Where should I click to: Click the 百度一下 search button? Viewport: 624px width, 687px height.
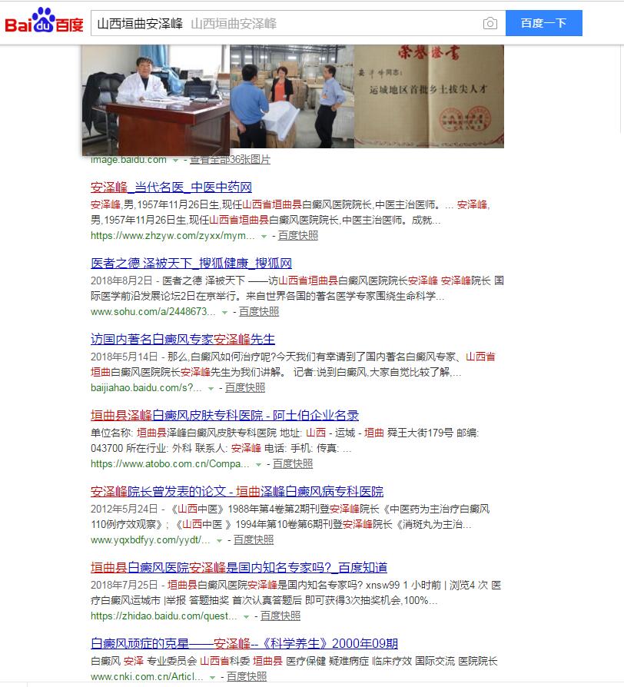click(x=544, y=23)
